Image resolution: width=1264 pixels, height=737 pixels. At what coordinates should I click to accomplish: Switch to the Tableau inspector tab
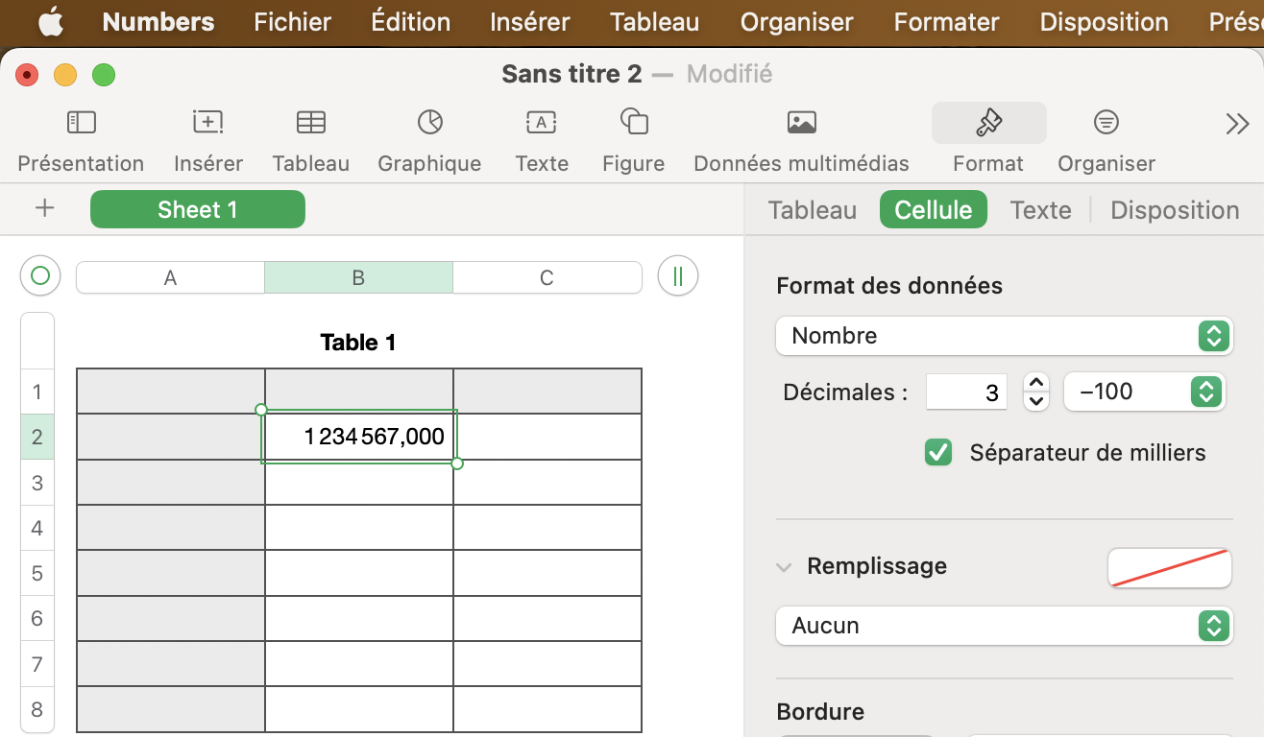[812, 210]
